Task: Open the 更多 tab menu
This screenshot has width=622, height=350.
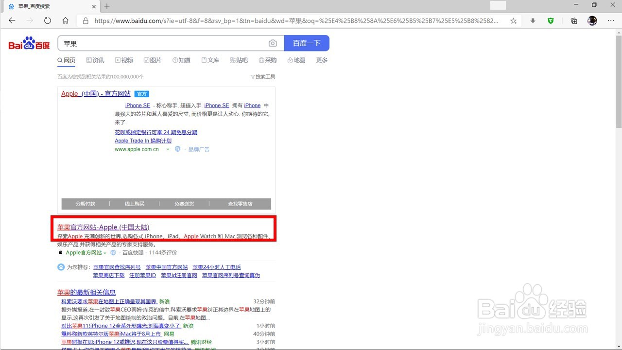Action: [322, 60]
